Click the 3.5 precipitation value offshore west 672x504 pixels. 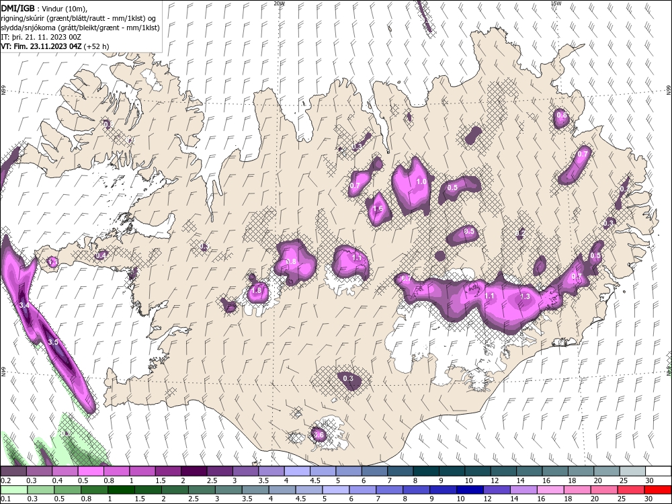[x=53, y=342]
